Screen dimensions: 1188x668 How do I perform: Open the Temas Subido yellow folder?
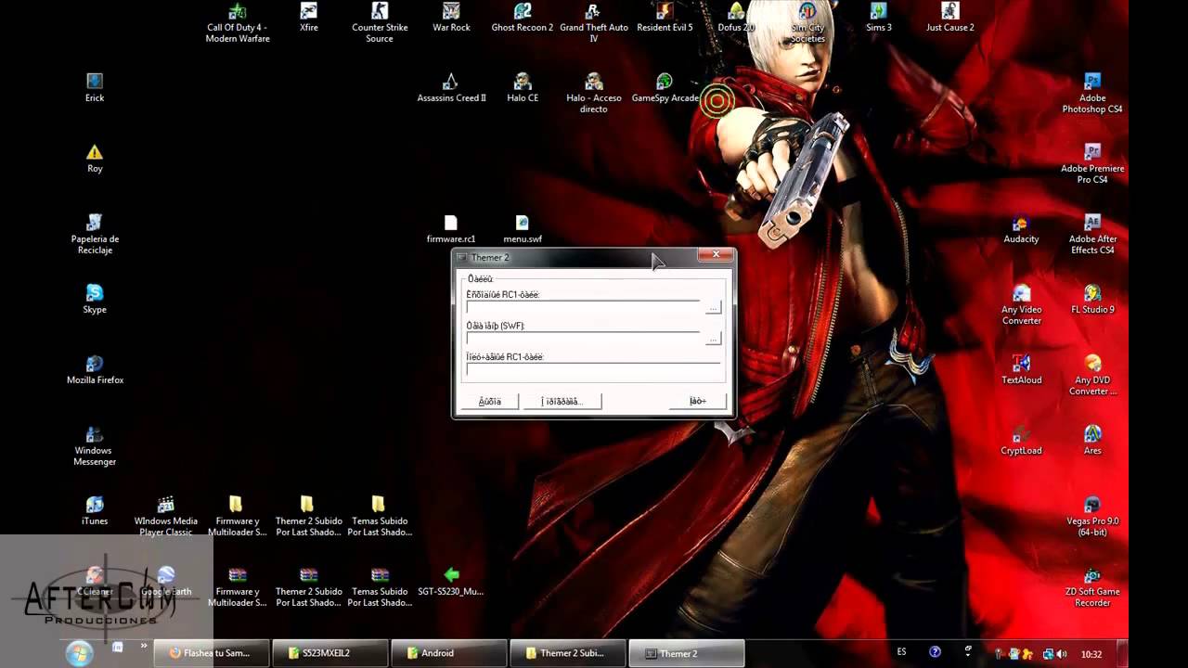point(380,516)
